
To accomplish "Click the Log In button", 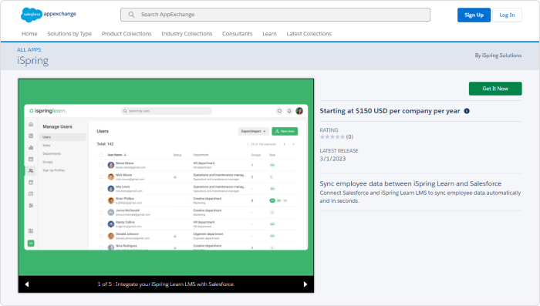I will point(507,15).
